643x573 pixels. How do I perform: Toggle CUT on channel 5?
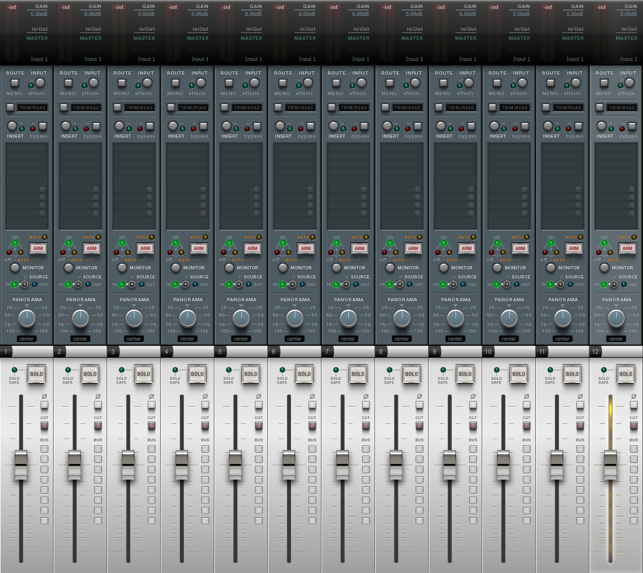click(259, 425)
